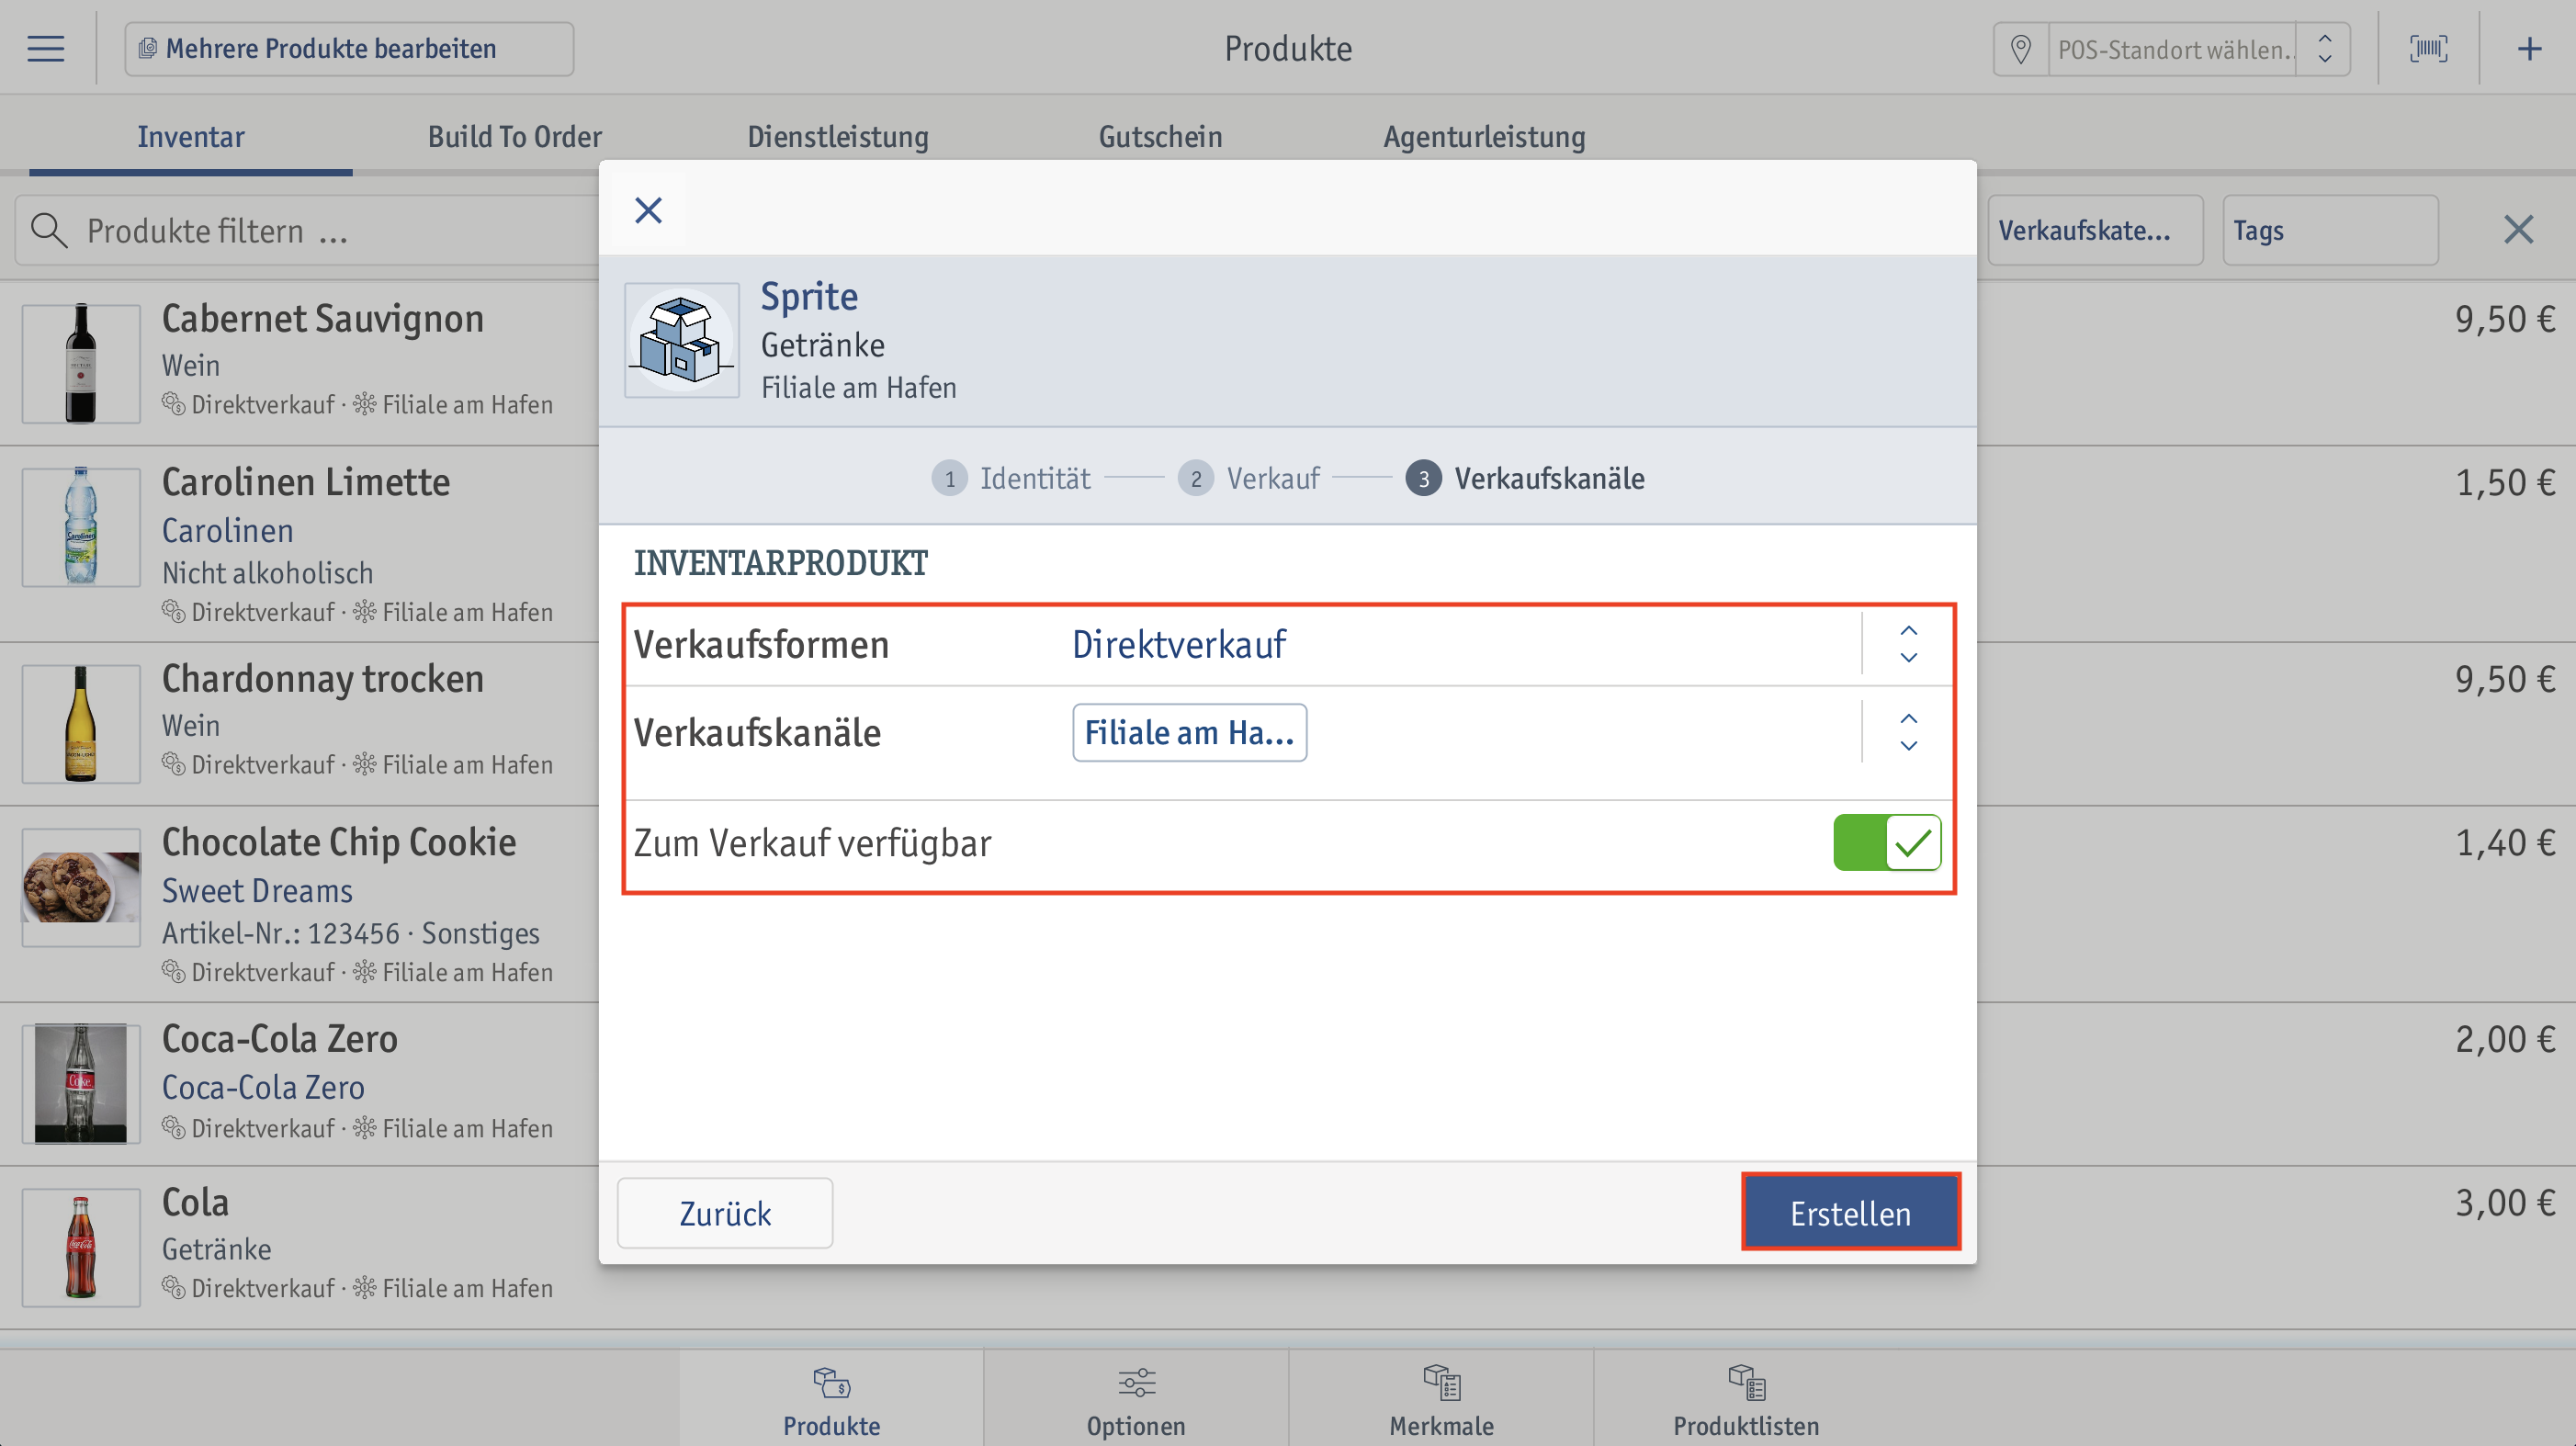Select the Cola bottle thumbnail
The height and width of the screenshot is (1446, 2576).
click(81, 1248)
